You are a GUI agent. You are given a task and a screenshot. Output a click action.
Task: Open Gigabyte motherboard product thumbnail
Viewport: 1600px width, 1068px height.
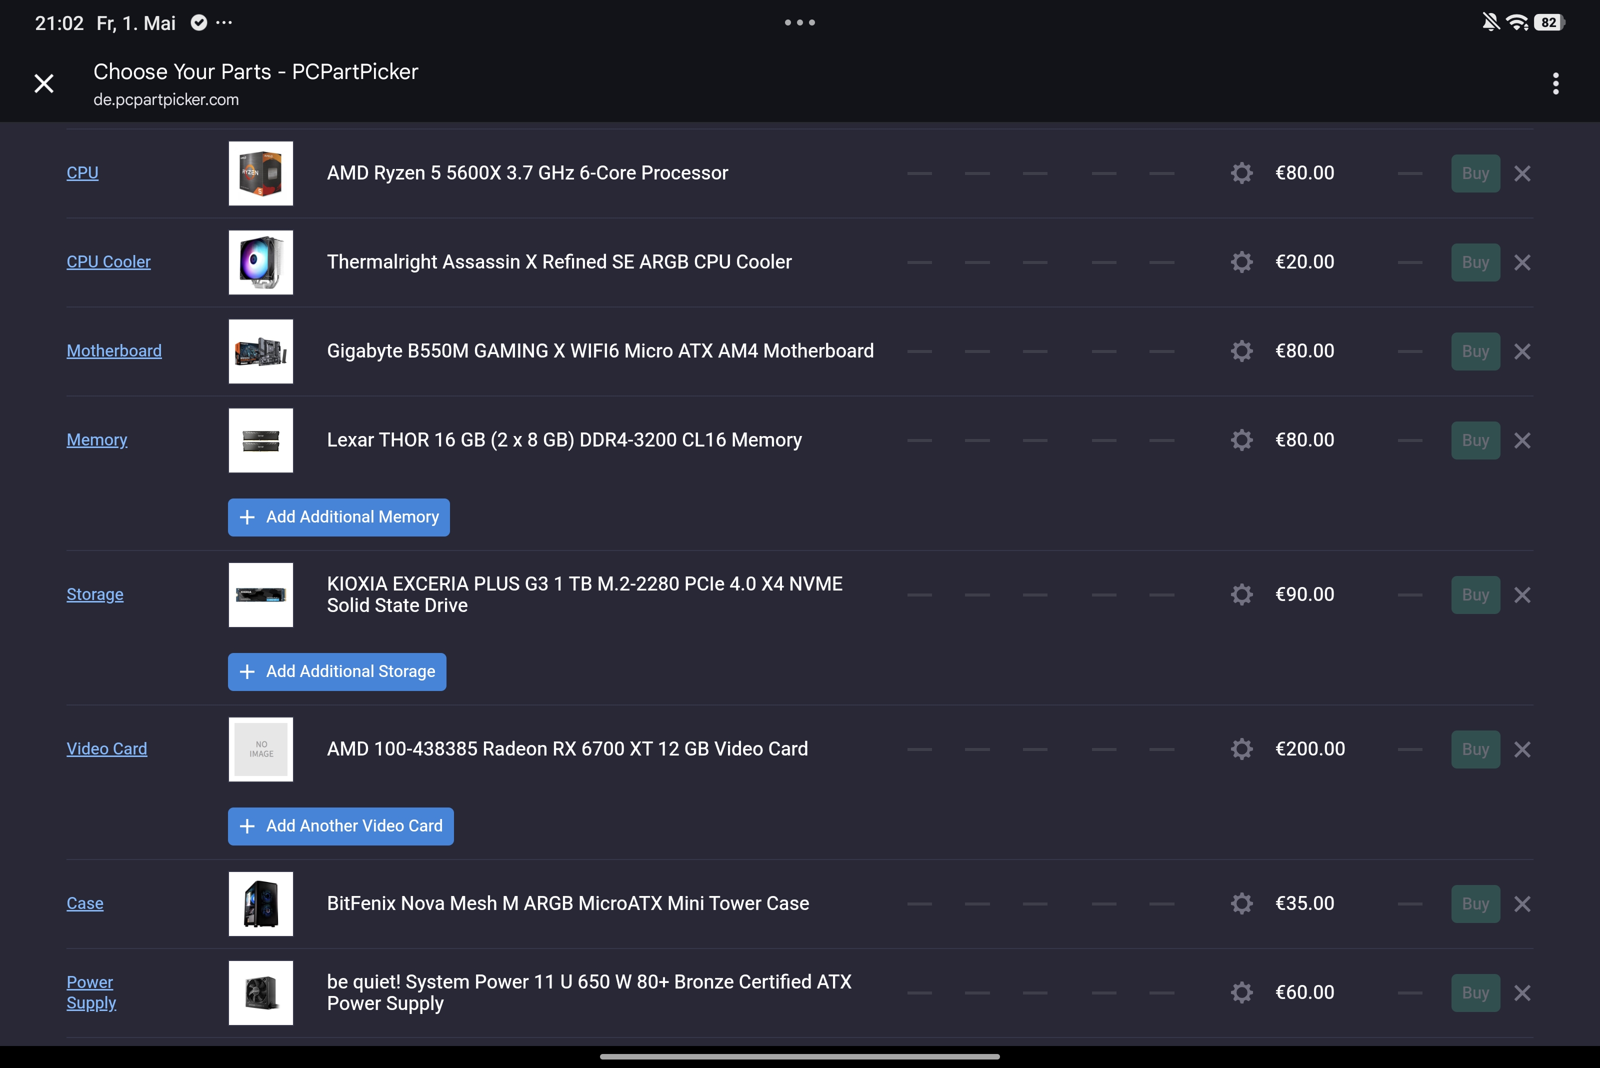pyautogui.click(x=261, y=351)
